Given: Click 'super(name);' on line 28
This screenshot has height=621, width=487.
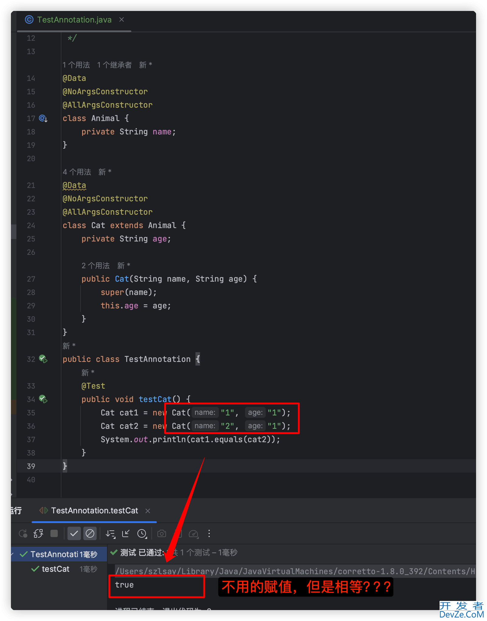Looking at the screenshot, I should point(129,292).
